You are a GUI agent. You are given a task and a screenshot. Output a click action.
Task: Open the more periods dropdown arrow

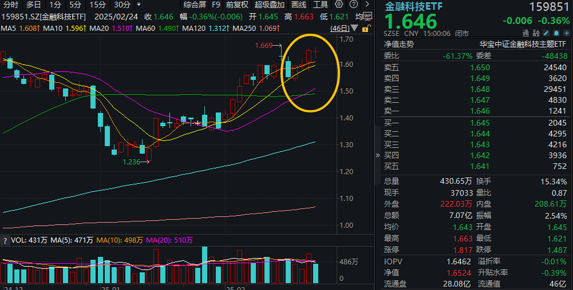pos(139,5)
